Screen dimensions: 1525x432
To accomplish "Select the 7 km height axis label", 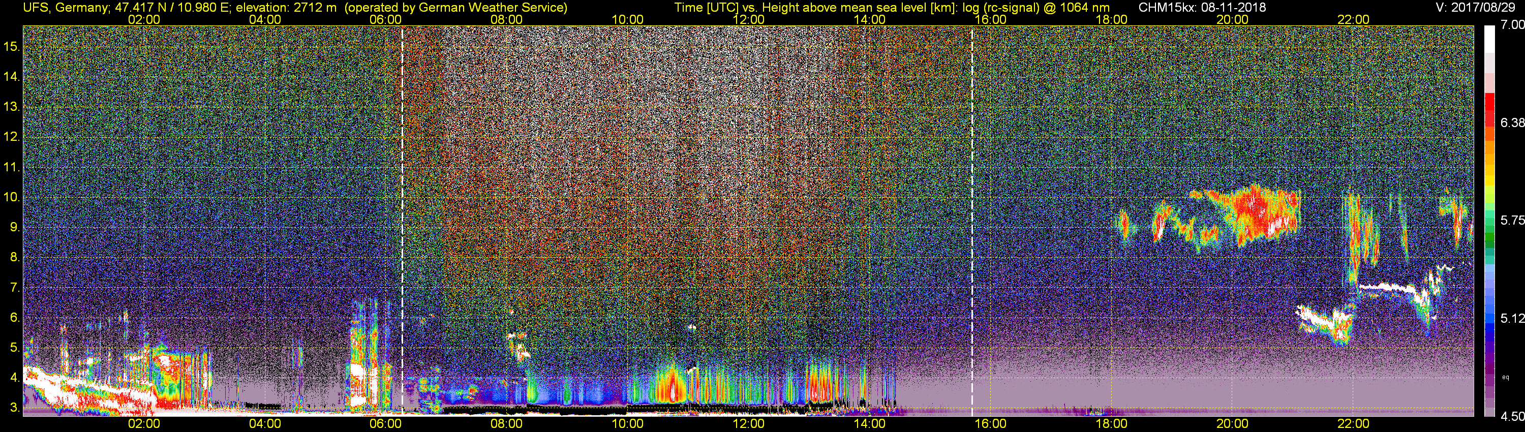I will [x=15, y=288].
